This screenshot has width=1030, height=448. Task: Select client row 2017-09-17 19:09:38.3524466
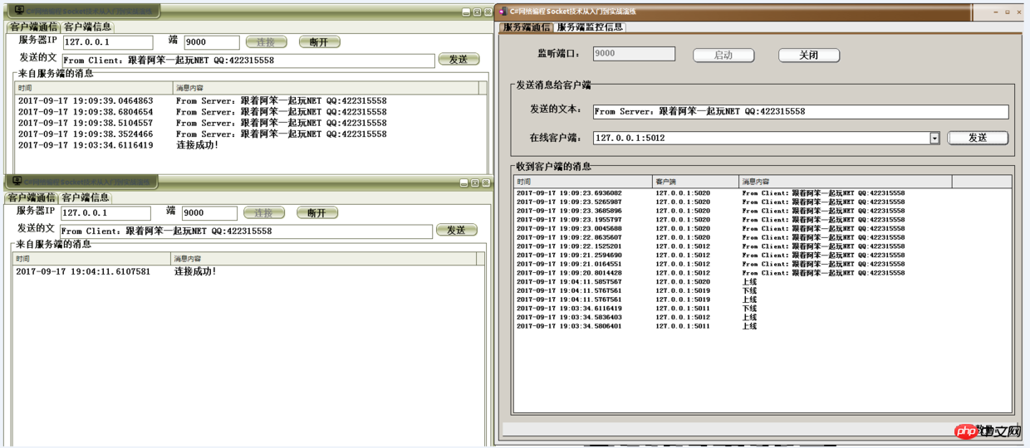point(248,134)
